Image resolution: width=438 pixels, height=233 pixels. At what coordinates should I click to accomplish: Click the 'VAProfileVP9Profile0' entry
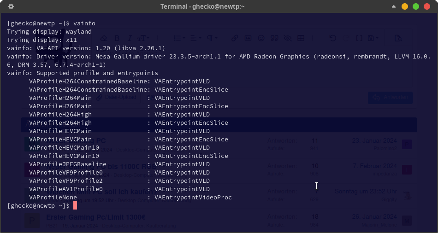[x=66, y=173]
